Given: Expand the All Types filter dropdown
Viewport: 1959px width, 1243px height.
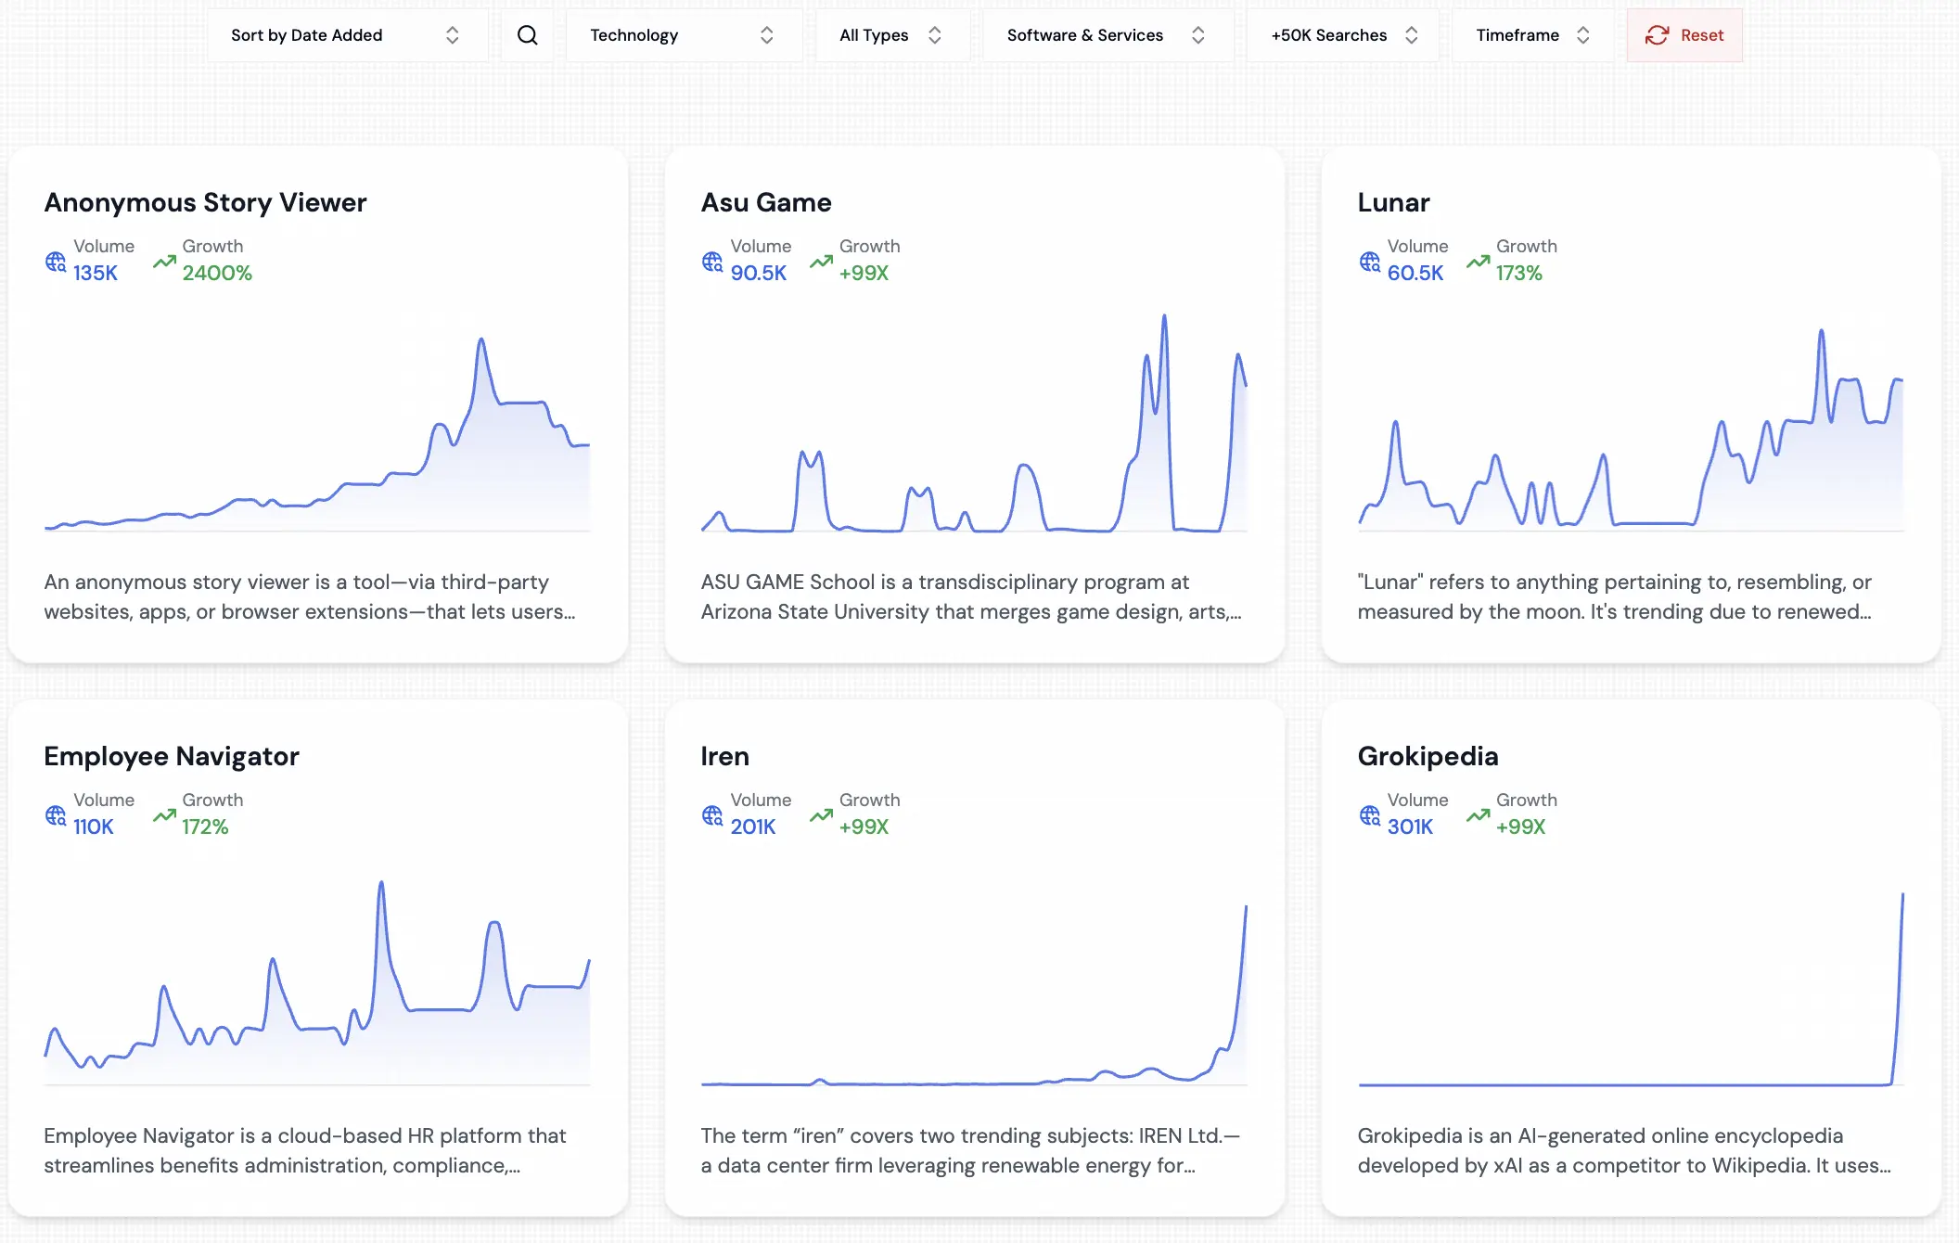Looking at the screenshot, I should (x=891, y=35).
